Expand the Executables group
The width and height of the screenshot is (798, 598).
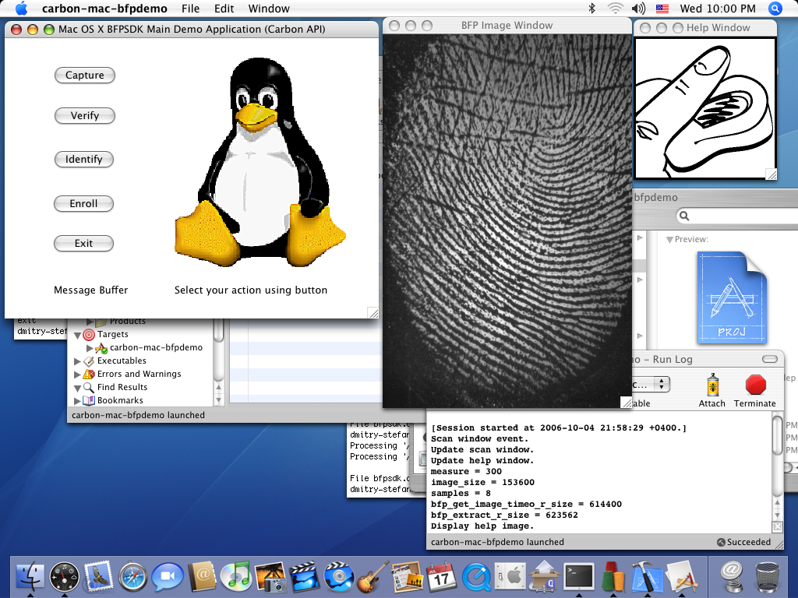(x=77, y=361)
